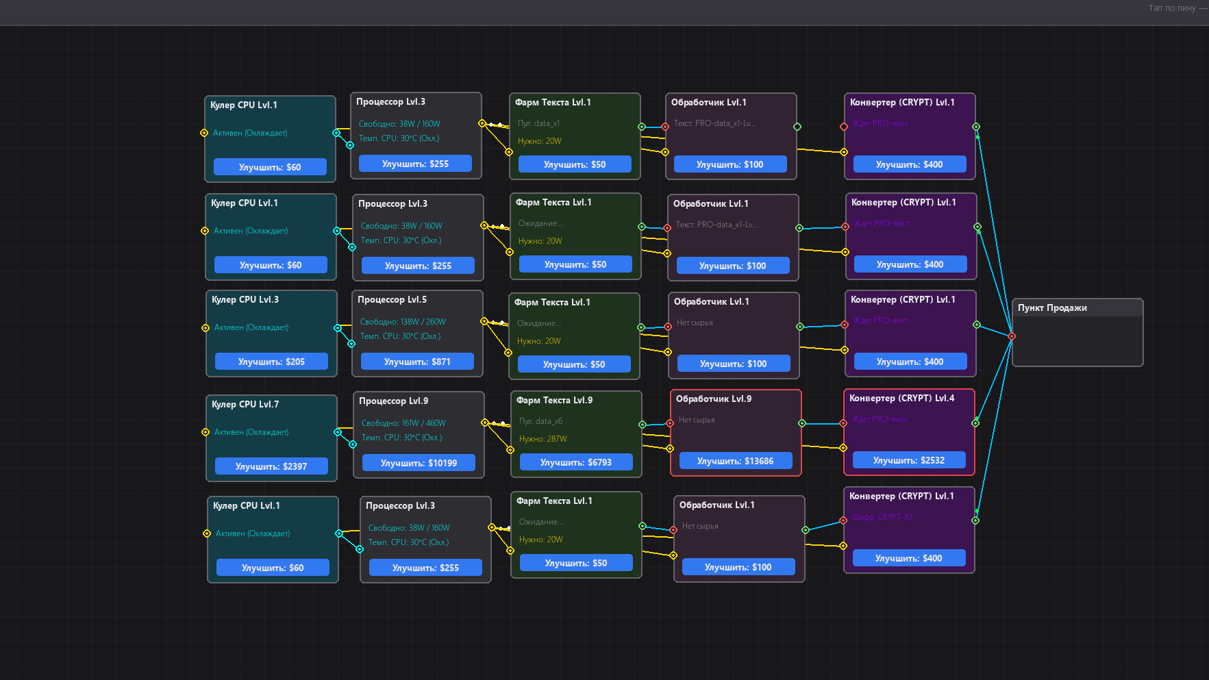The image size is (1209, 680).
Task: Click the Улучшить: $871 button
Action: 417,362
